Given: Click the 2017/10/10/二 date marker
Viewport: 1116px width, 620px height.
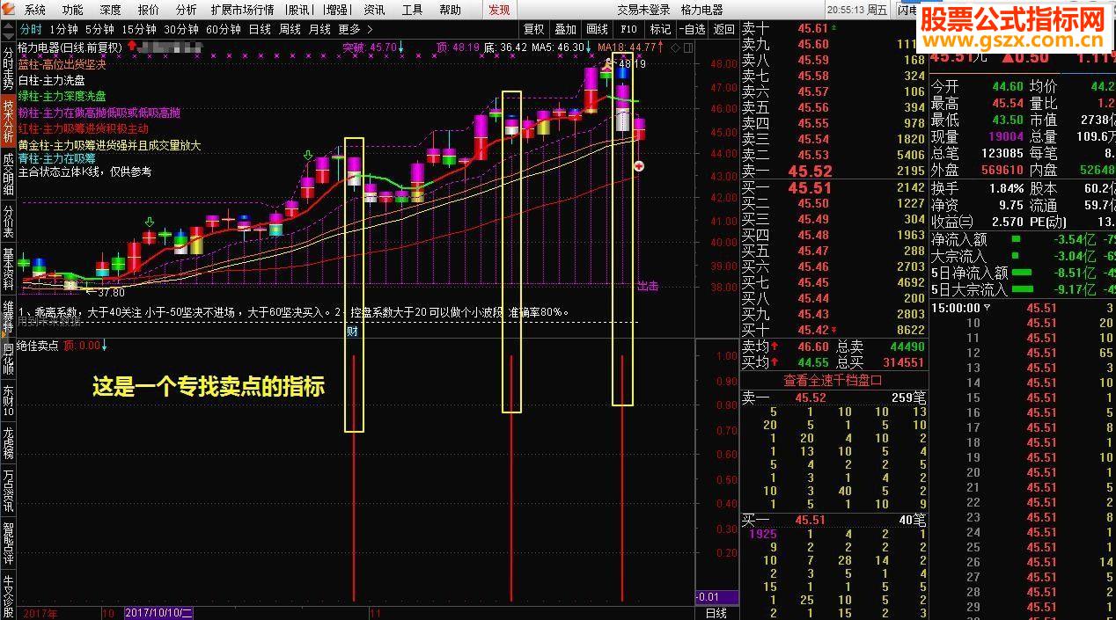Looking at the screenshot, I should (x=159, y=612).
